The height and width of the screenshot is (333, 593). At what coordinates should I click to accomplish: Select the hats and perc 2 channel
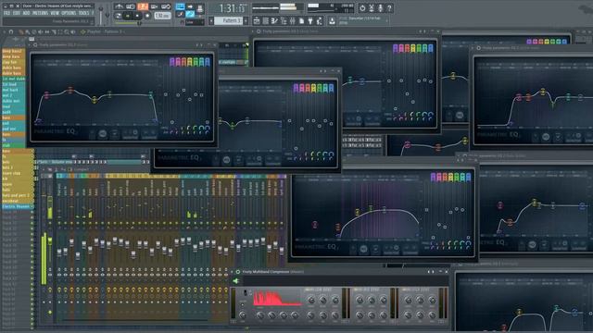pos(17,195)
